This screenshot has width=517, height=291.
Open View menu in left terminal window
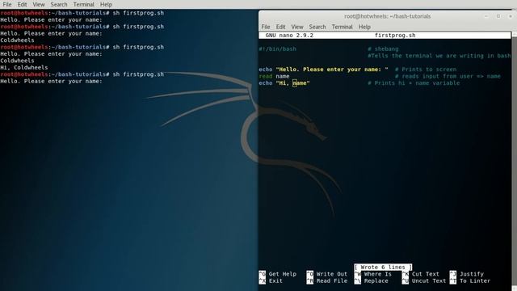(x=39, y=4)
